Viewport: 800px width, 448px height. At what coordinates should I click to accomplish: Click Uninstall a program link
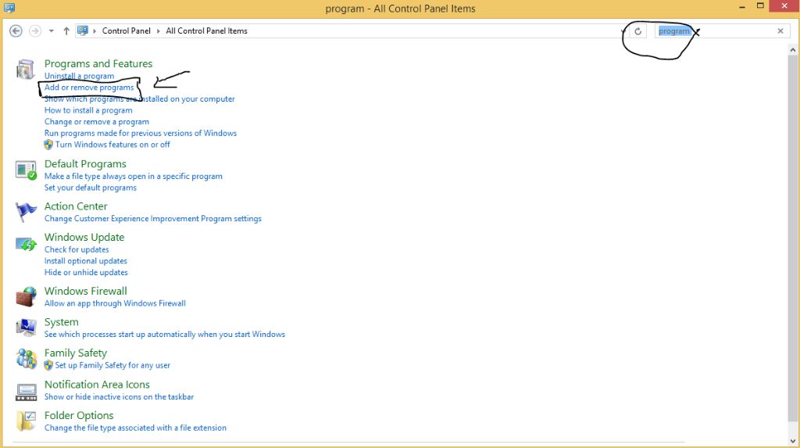coord(79,76)
